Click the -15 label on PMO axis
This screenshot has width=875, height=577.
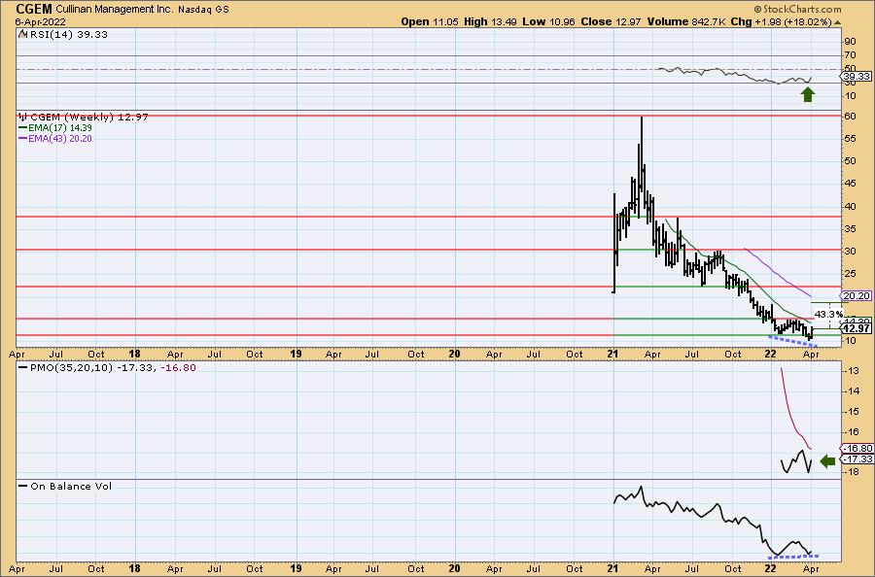851,412
